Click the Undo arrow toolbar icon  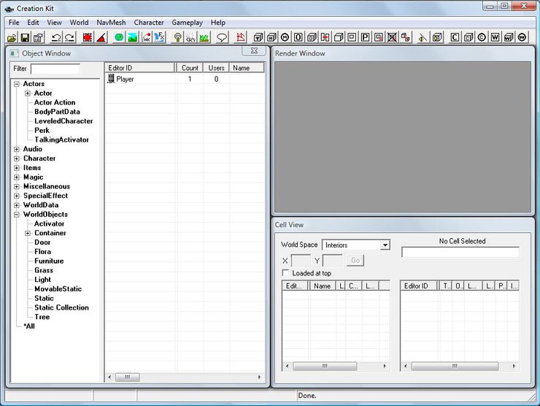pyautogui.click(x=56, y=37)
